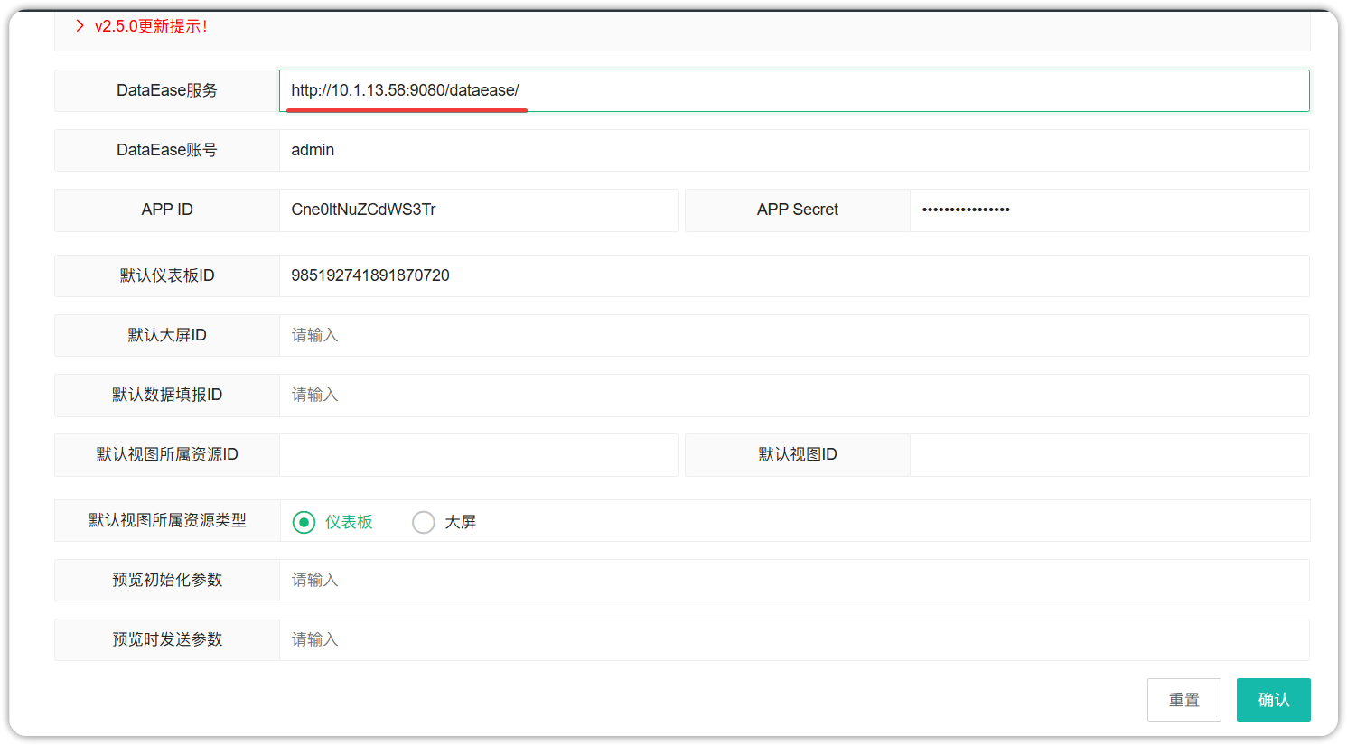Click the red v2.5.0更新提示! text

151,26
